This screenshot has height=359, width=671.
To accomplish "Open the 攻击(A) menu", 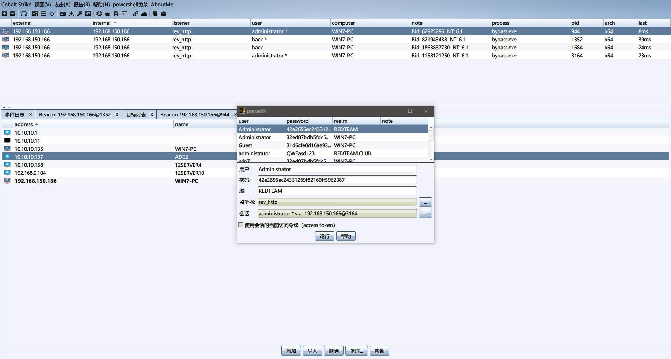I will click(62, 5).
